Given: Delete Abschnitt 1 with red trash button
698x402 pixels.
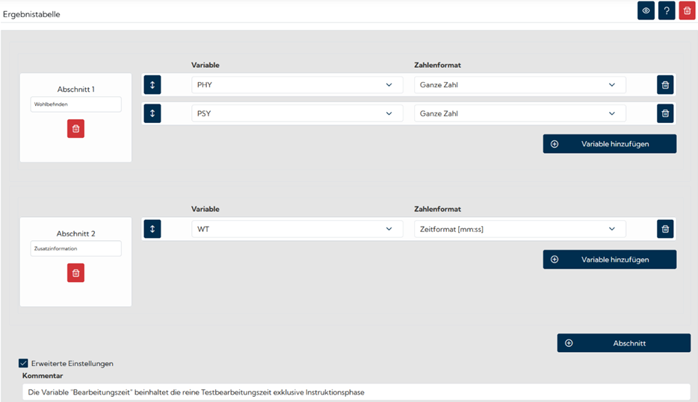Looking at the screenshot, I should [75, 129].
